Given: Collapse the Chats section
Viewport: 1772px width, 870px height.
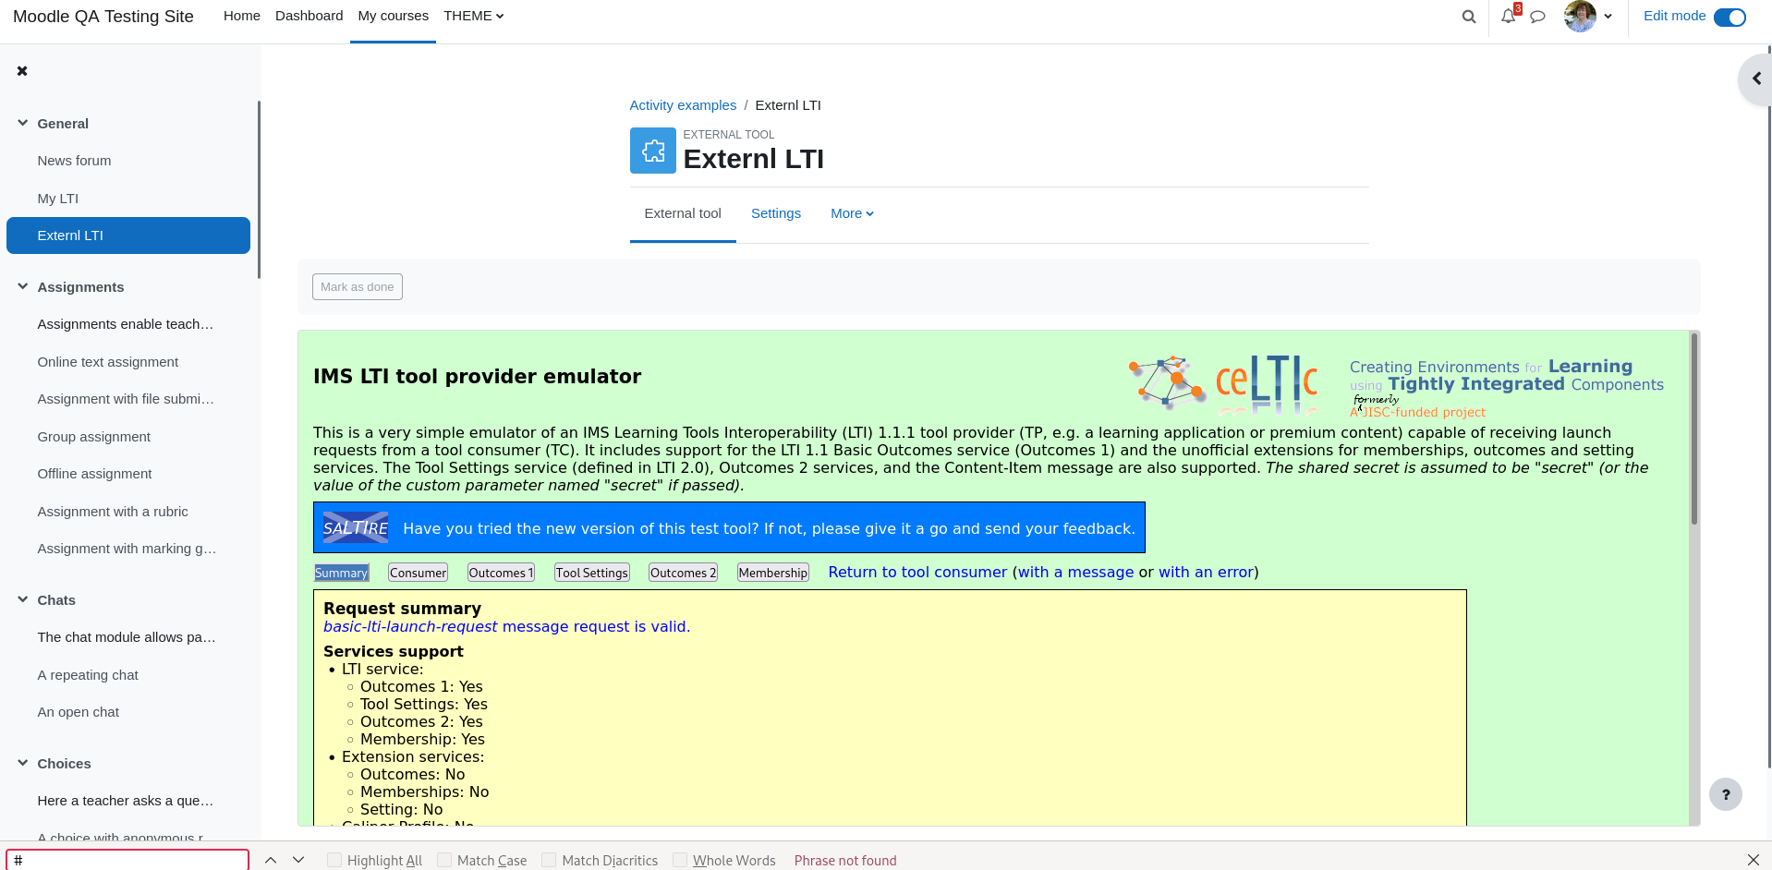Looking at the screenshot, I should 23,599.
